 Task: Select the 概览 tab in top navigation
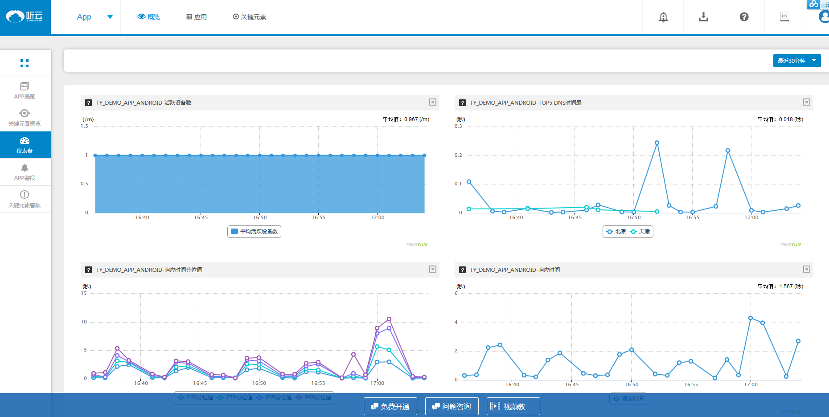149,17
